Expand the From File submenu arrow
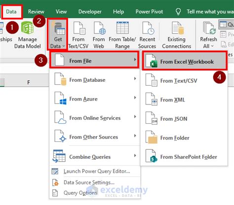The height and width of the screenshot is (205, 234). pyautogui.click(x=135, y=60)
